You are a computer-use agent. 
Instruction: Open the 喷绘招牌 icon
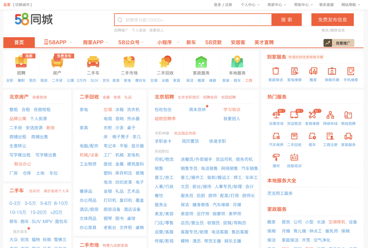348,115
